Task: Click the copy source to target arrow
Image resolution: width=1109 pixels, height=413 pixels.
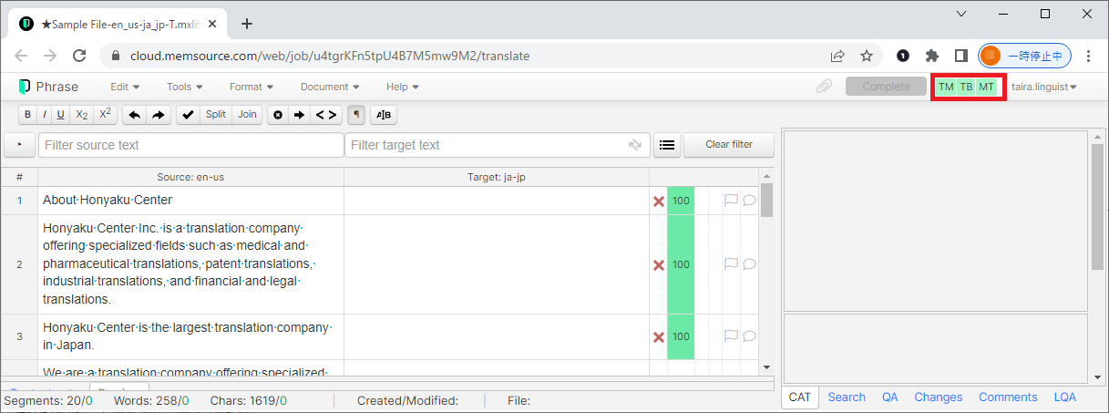Action: point(299,115)
